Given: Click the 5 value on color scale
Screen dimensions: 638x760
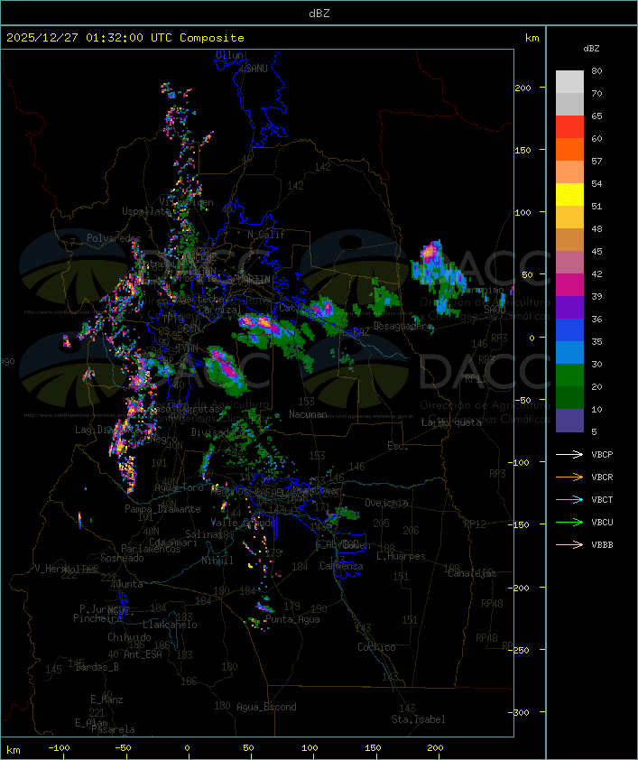Looking at the screenshot, I should pyautogui.click(x=594, y=431).
